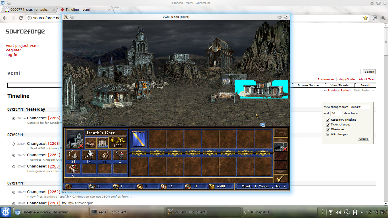Open the View Tickets menu item
This screenshot has height=218, width=388.
click(339, 85)
